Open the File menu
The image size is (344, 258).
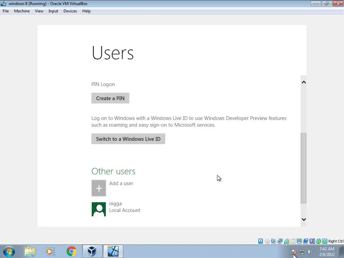[6, 11]
